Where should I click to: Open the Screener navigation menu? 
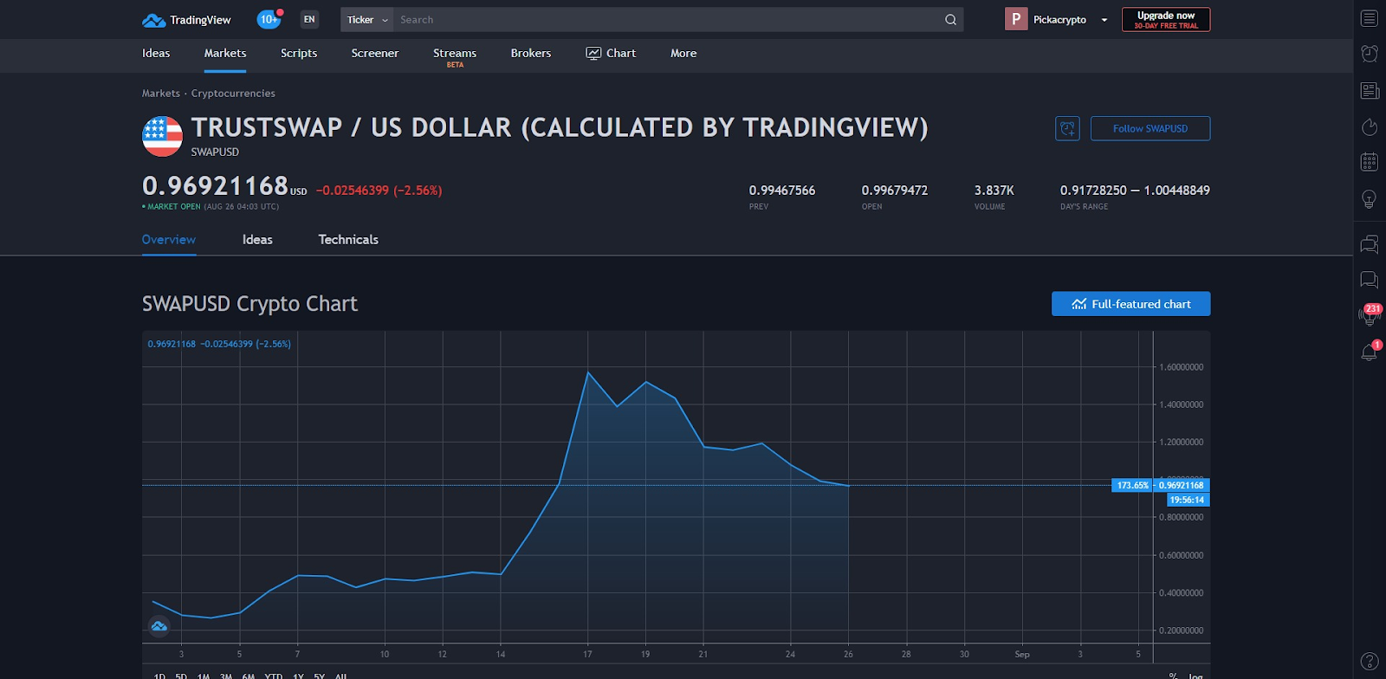point(375,53)
